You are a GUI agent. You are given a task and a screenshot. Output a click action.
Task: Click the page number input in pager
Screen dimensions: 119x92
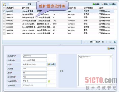click(94, 42)
